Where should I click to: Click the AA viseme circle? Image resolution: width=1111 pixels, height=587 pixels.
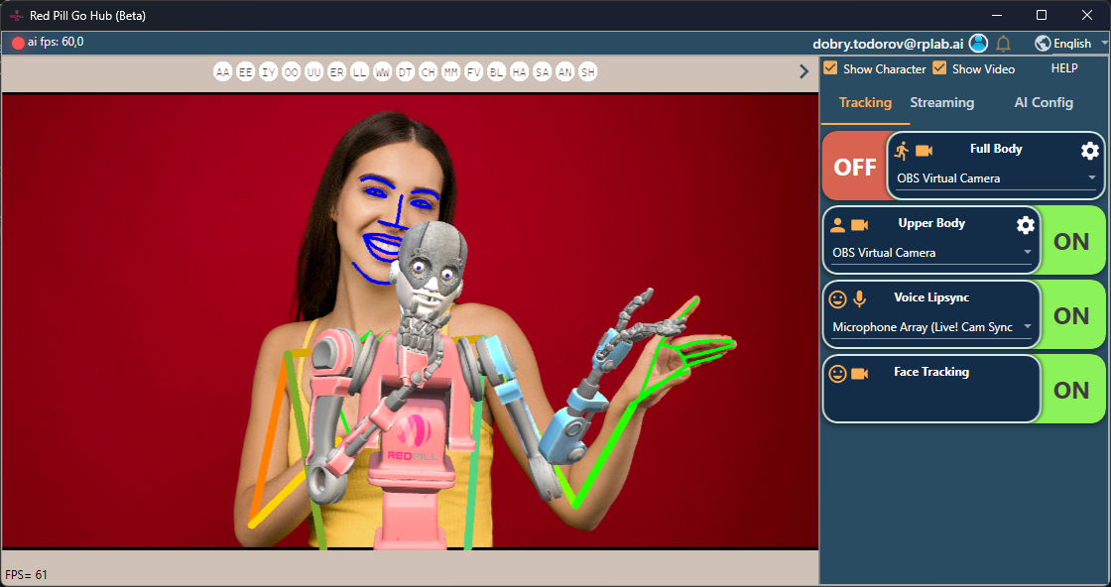pos(222,72)
